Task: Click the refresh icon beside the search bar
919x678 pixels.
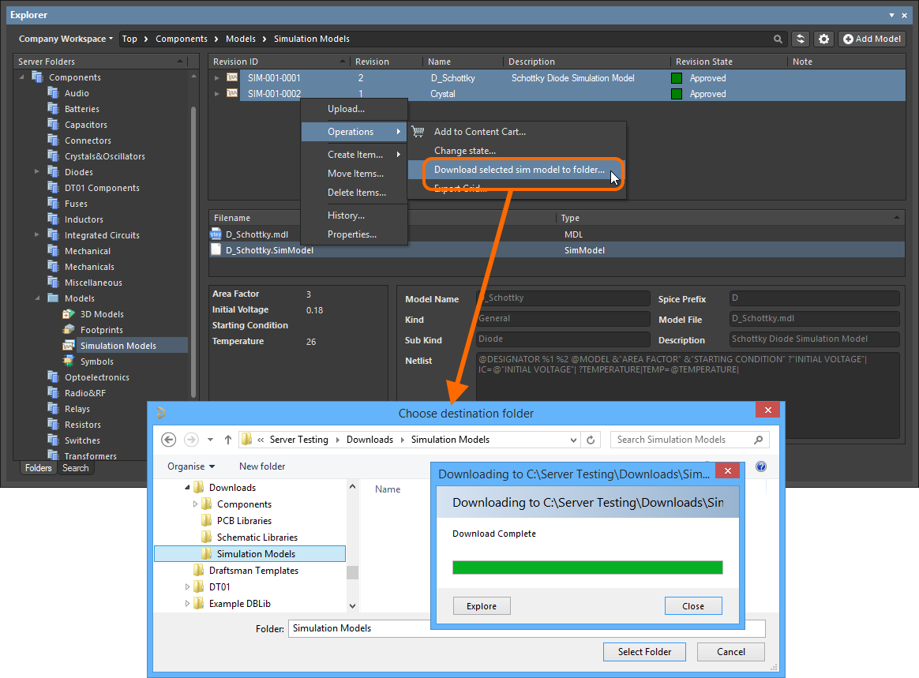Action: [801, 39]
